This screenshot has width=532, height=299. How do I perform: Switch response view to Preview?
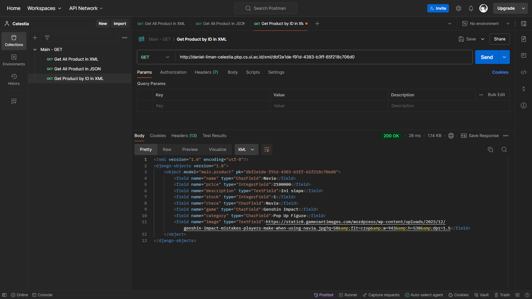click(190, 149)
